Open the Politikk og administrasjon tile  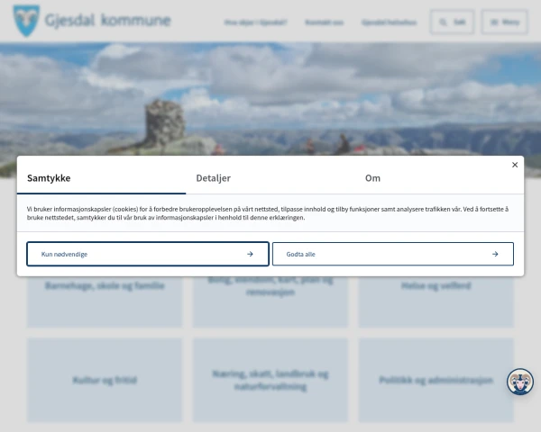[436, 380]
